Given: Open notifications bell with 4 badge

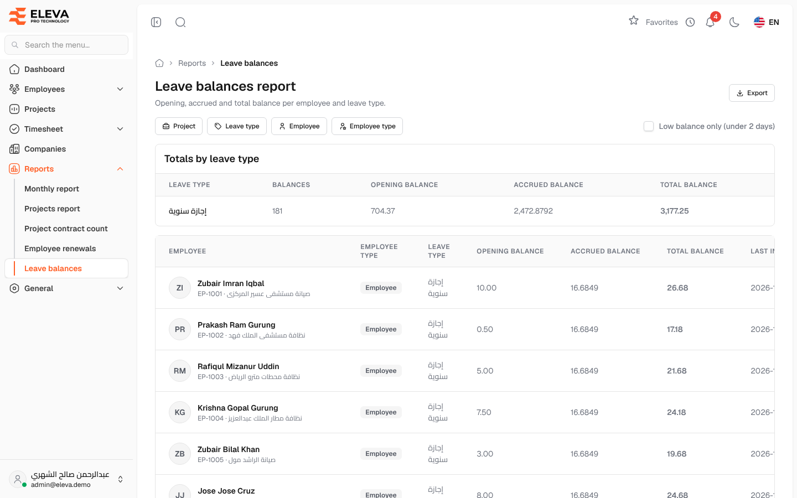Looking at the screenshot, I should pyautogui.click(x=711, y=22).
